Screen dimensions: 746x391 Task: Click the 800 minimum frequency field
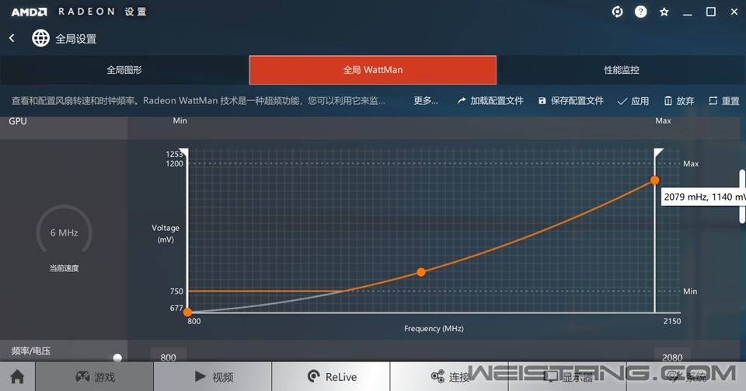tap(168, 358)
